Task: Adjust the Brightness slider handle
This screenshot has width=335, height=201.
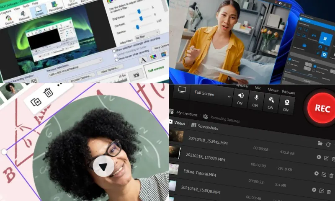Action: click(x=139, y=11)
